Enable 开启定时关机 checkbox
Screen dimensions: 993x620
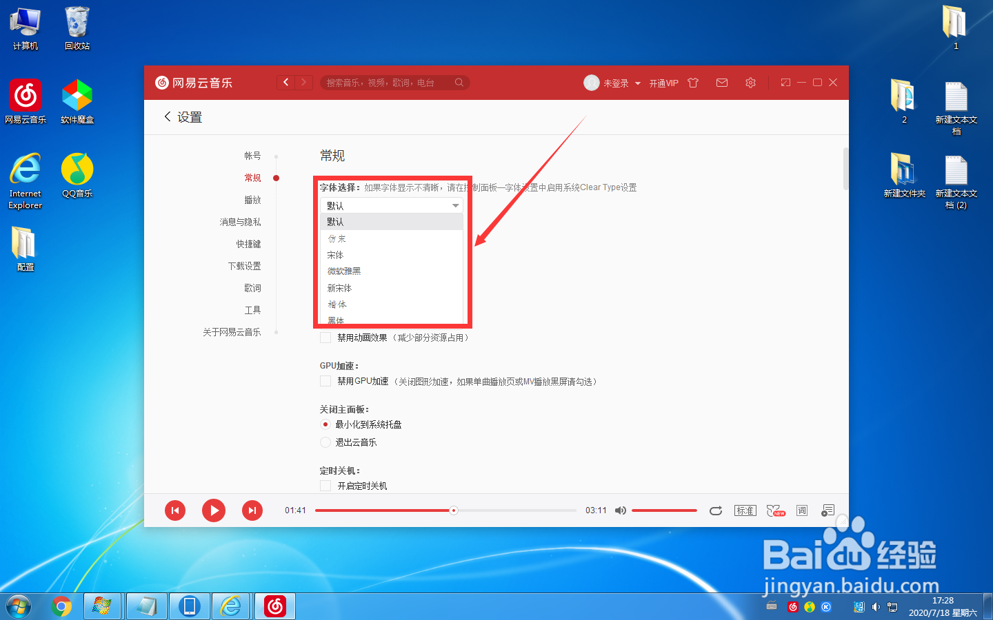325,486
